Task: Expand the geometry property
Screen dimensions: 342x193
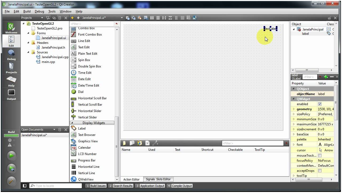Action: coord(294,109)
